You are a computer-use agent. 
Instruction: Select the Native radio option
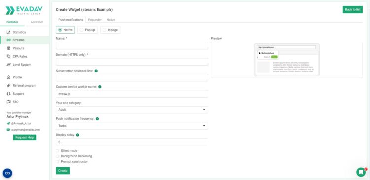tap(65, 30)
